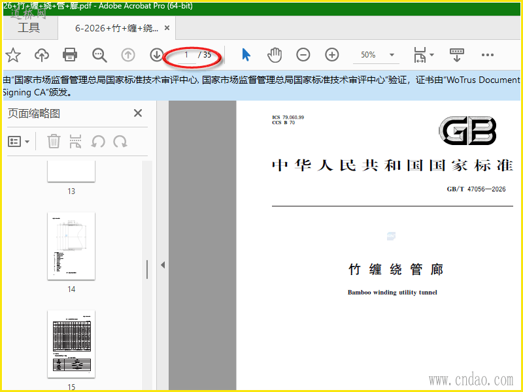Click the cloud upload icon
Viewport: 523px width, 392px height.
point(42,55)
